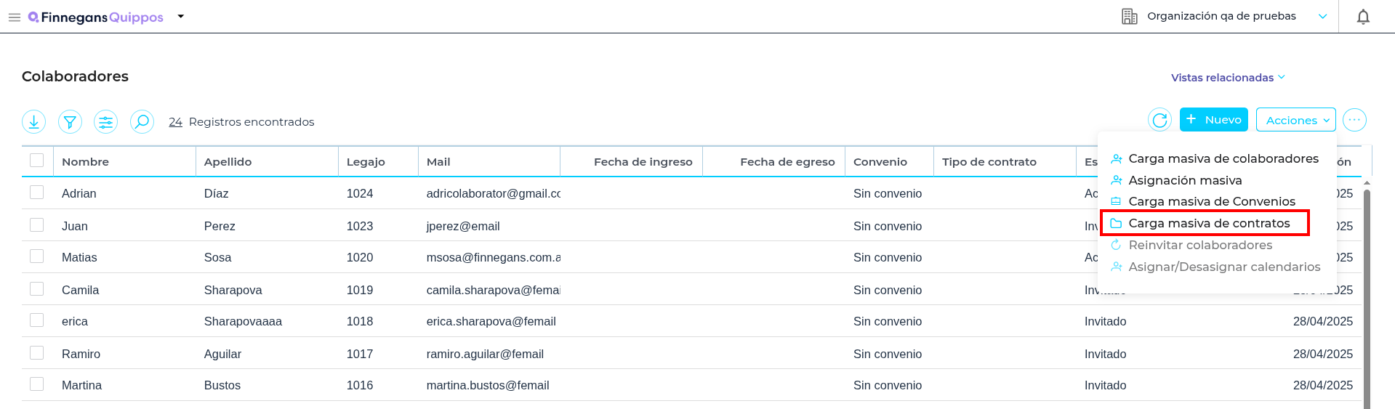Image resolution: width=1395 pixels, height=409 pixels.
Task: Check the box for Adrian Díaz
Action: click(37, 193)
